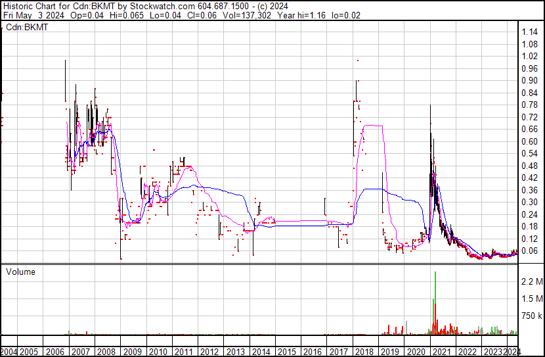Select the 2012 year on the time axis
This screenshot has width=545, height=357.
tap(209, 352)
